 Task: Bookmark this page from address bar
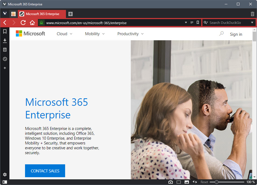(198, 22)
